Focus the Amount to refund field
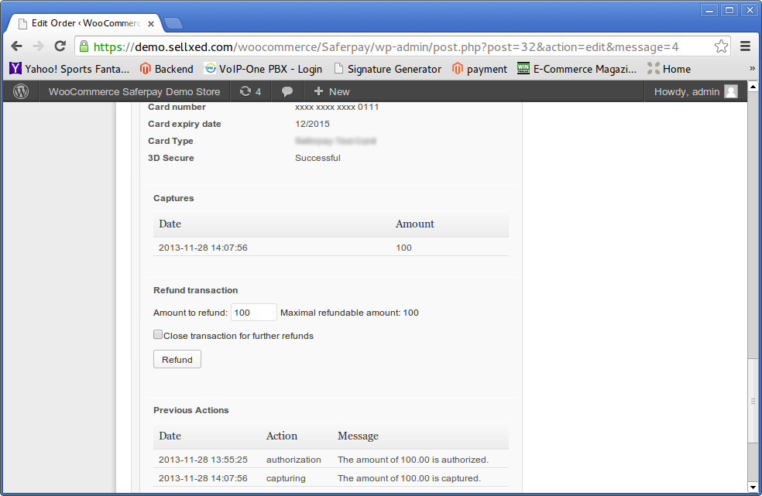The image size is (762, 496). (253, 313)
